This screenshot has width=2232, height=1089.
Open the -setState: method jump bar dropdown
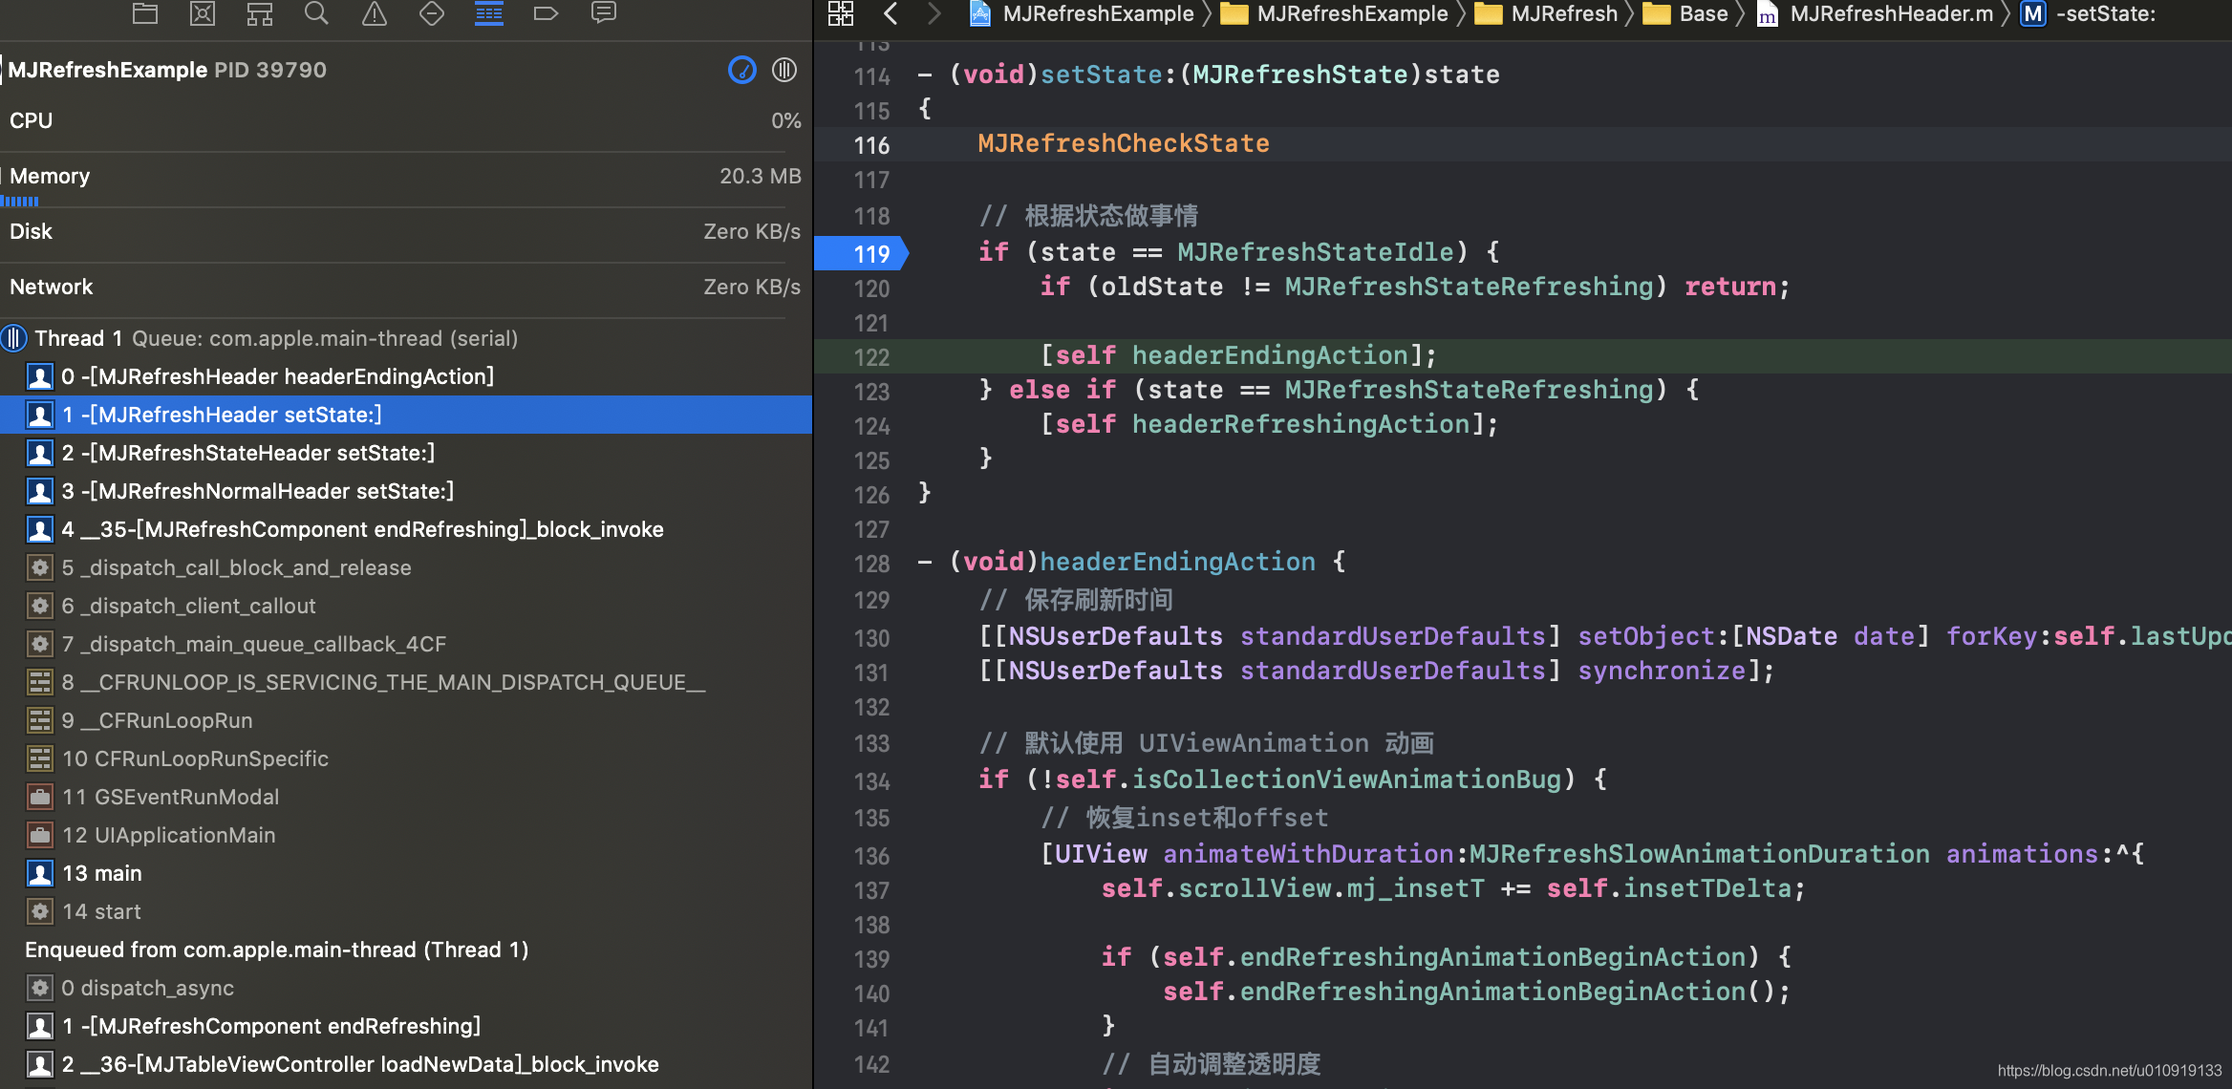pyautogui.click(x=2105, y=13)
